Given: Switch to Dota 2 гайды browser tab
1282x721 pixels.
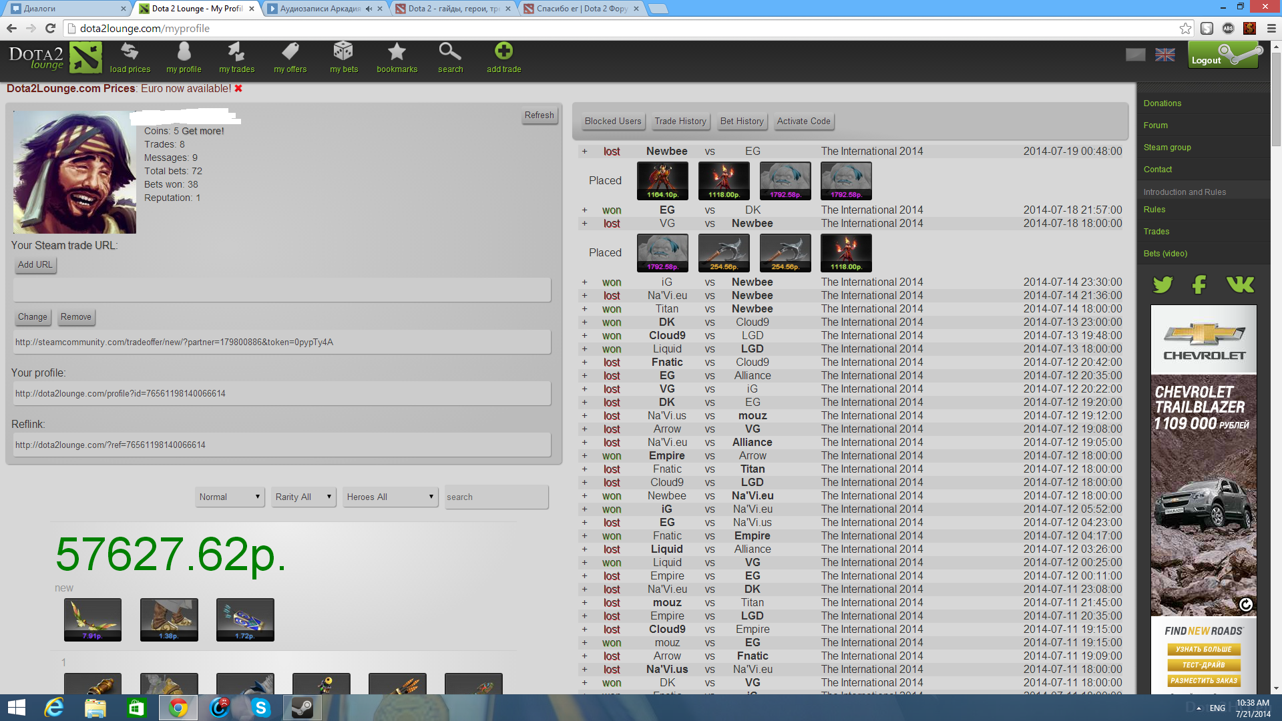Looking at the screenshot, I should [x=453, y=9].
